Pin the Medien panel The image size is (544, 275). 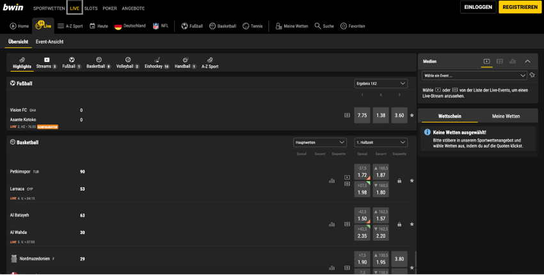[x=532, y=75]
